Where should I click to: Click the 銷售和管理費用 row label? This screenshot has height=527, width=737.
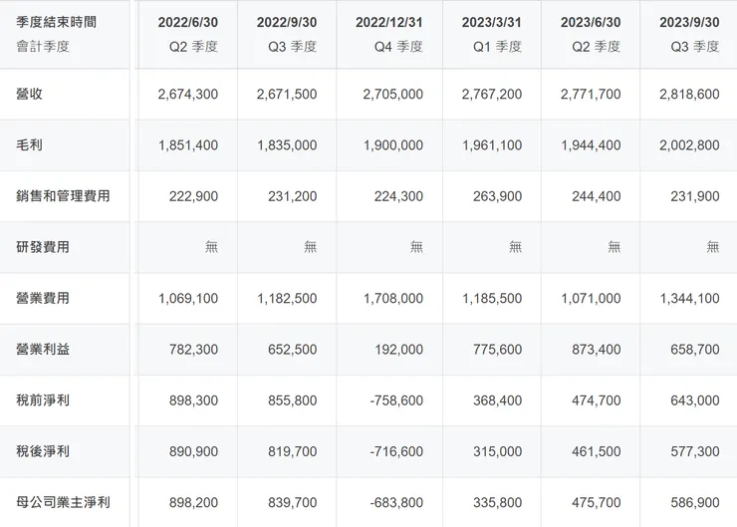coord(63,196)
